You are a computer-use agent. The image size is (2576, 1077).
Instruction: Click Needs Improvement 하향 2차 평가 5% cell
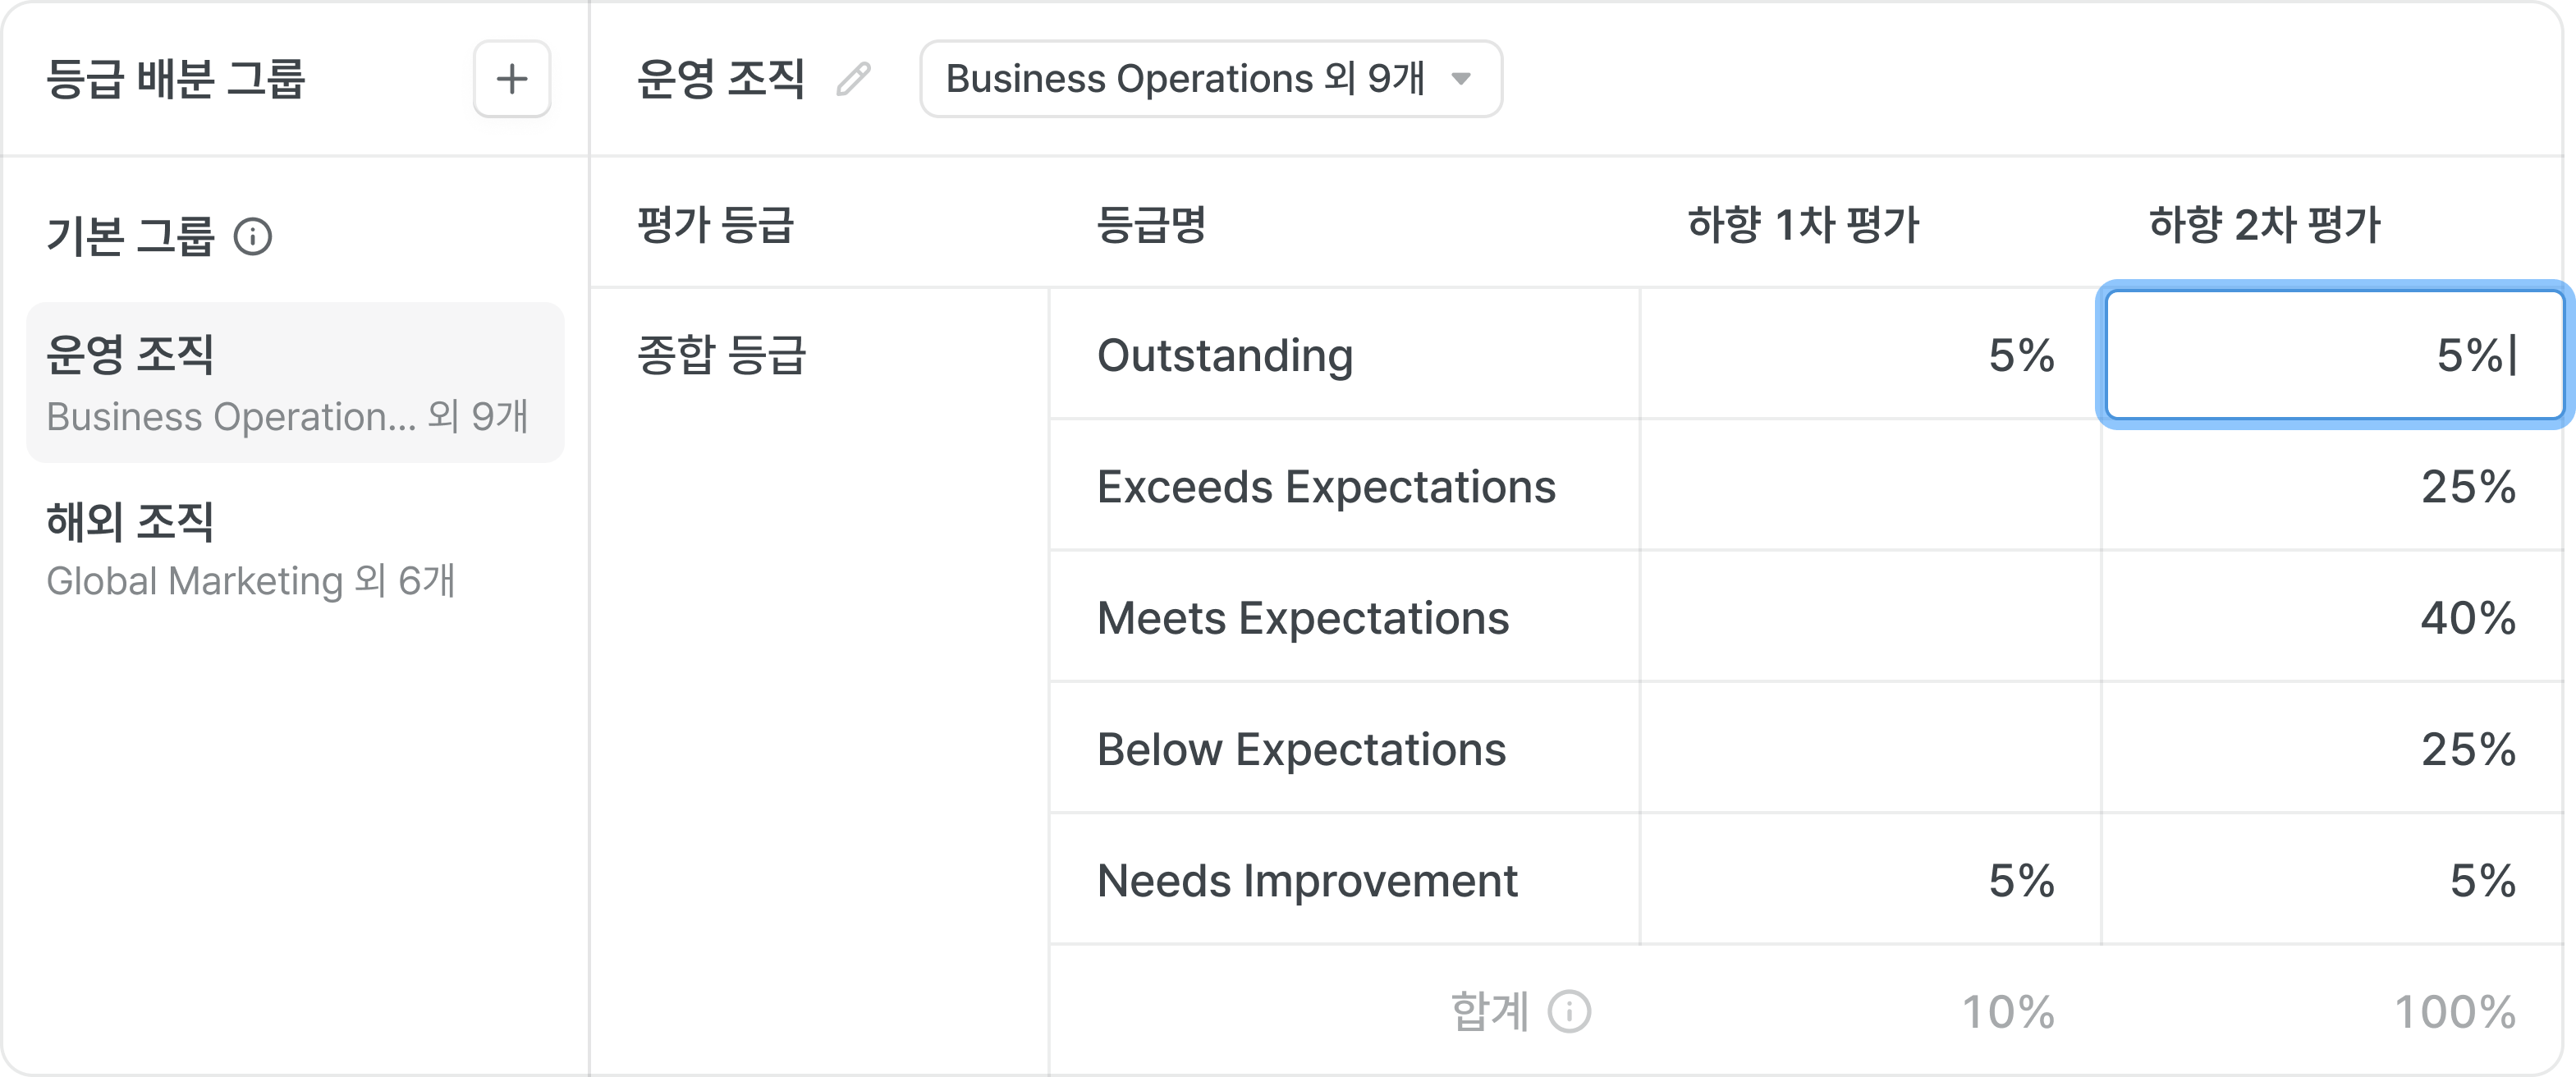point(2332,880)
